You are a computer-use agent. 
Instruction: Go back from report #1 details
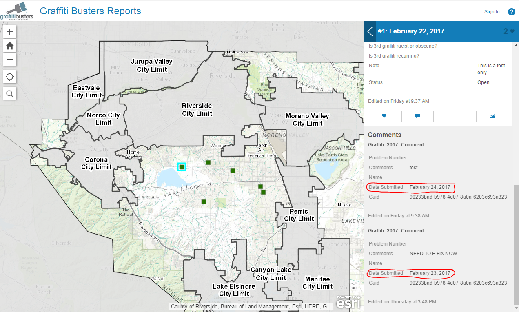[370, 31]
